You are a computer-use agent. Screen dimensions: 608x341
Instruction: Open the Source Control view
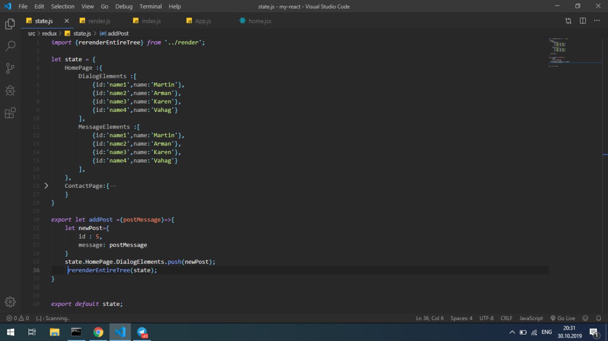10,68
